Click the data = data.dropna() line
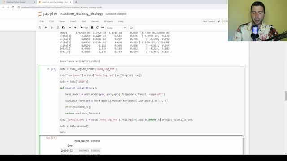 [x=74, y=126]
